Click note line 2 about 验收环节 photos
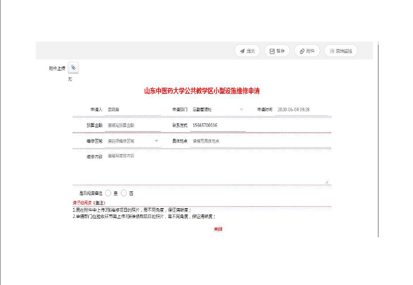 144,217
